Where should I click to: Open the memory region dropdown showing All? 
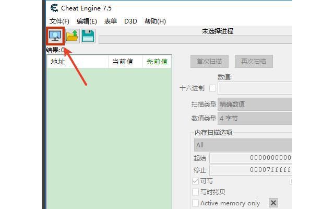(243, 145)
